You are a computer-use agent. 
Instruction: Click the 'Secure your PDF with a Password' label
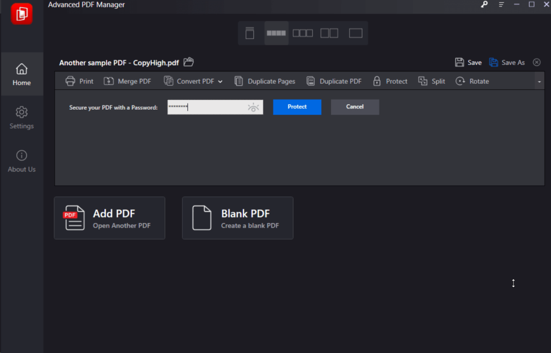113,107
